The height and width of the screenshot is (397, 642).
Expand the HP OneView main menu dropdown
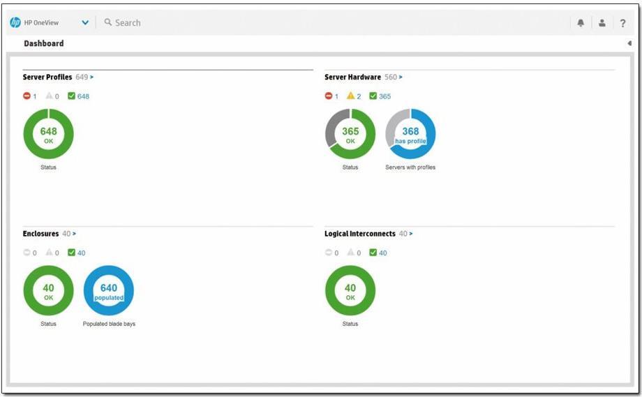tap(85, 23)
